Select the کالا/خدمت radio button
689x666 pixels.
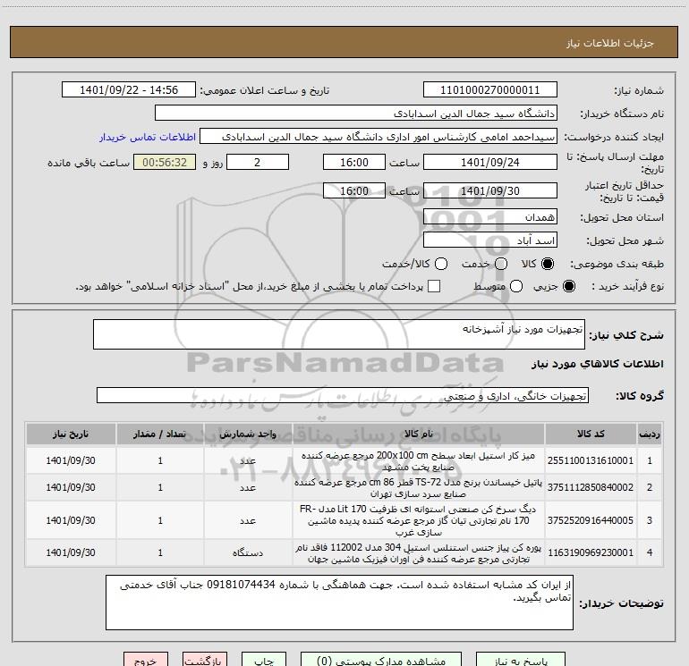(441, 264)
